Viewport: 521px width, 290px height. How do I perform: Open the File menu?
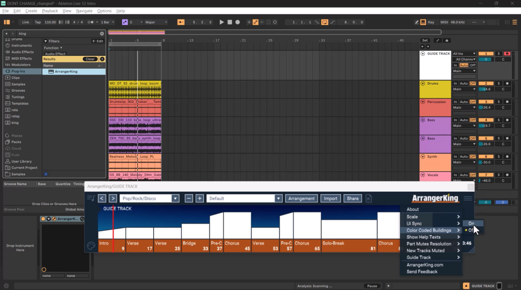click(x=5, y=11)
